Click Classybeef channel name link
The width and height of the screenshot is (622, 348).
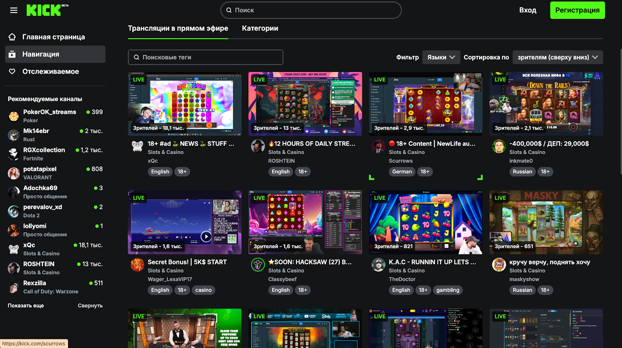pyautogui.click(x=282, y=279)
